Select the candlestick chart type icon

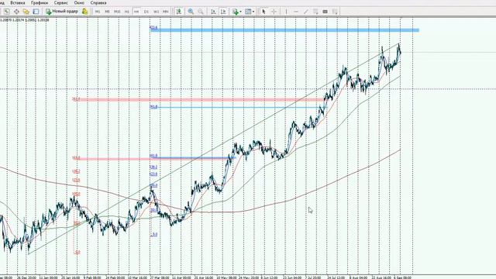pos(179,12)
